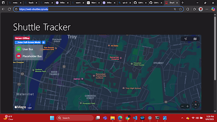Zoom in with the map plus button
Screen dimensions: 217x122
point(187,106)
